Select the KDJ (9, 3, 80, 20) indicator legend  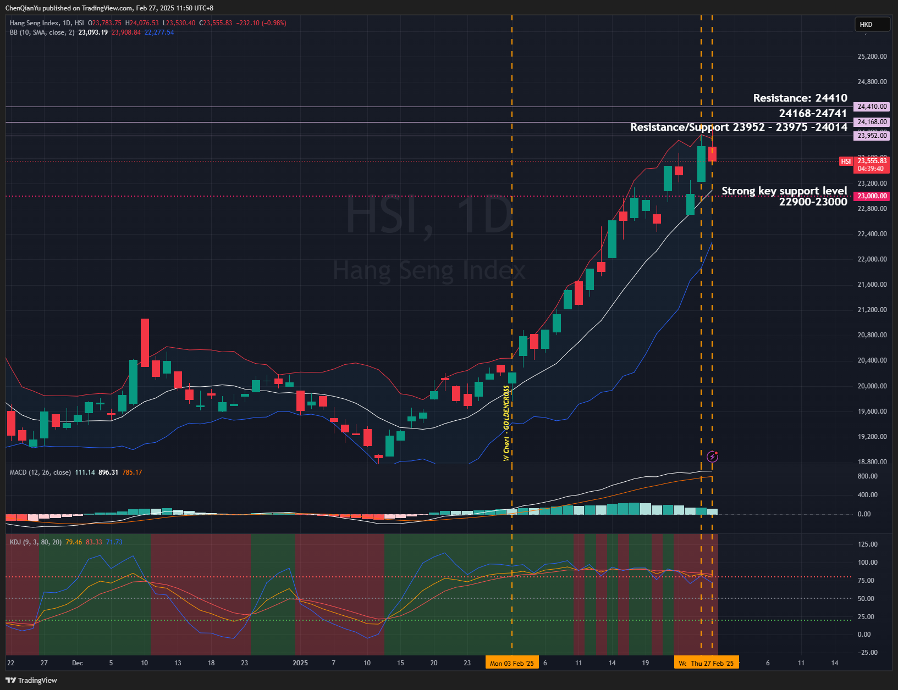point(36,542)
